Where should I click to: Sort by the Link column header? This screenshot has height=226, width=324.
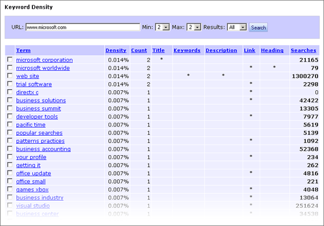pos(249,50)
